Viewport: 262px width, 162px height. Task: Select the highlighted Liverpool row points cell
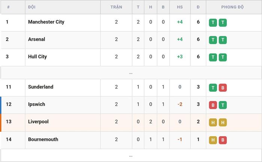(198, 122)
